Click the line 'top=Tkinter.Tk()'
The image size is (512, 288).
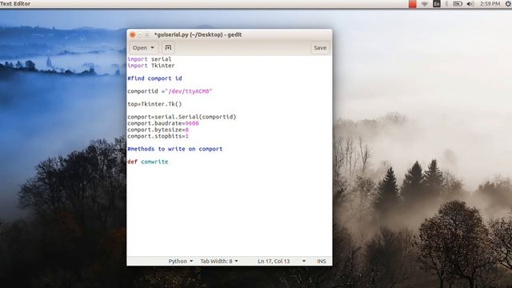(154, 104)
